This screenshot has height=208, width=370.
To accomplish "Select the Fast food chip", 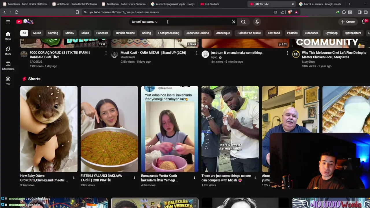I will (x=274, y=33).
